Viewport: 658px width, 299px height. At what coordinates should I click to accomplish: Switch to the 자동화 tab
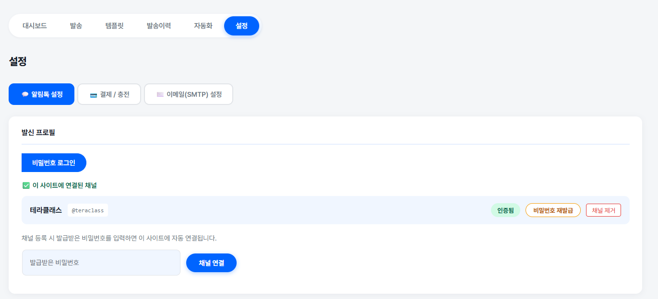click(x=202, y=26)
